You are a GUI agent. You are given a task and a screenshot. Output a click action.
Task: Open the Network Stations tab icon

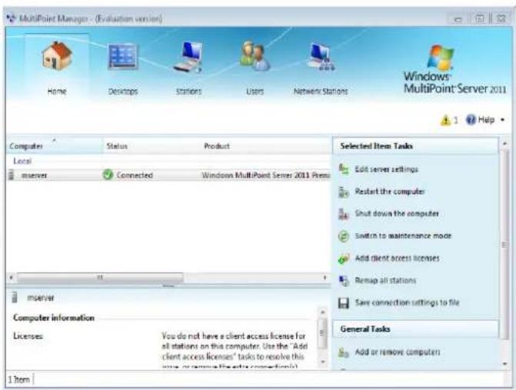pyautogui.click(x=321, y=56)
